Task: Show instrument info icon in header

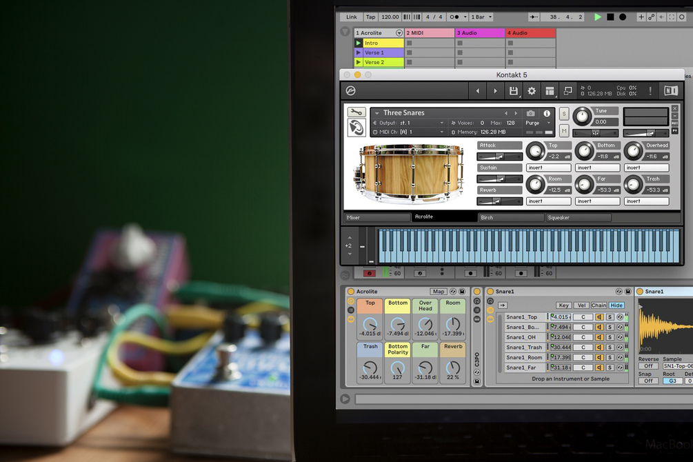Action: coord(547,113)
